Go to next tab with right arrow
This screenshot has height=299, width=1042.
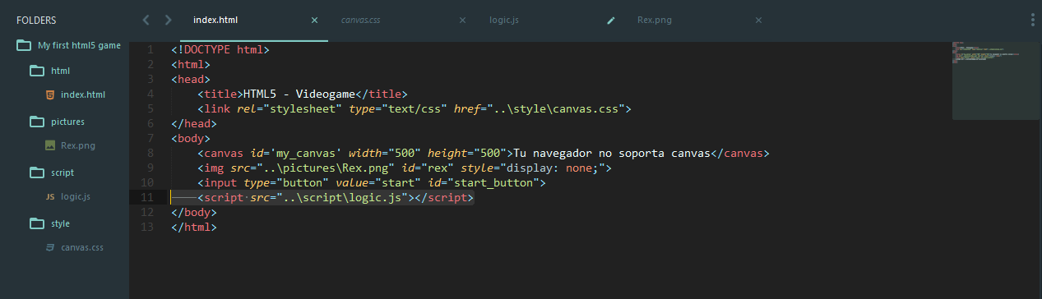point(169,20)
